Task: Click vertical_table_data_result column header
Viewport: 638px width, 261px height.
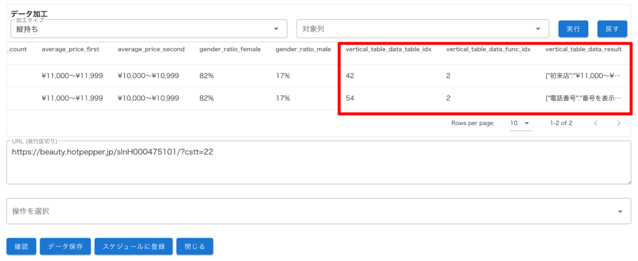Action: click(583, 49)
